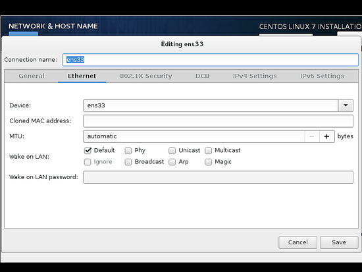This screenshot has height=272, width=362.
Task: Check the Multicast checkbox
Action: point(208,151)
